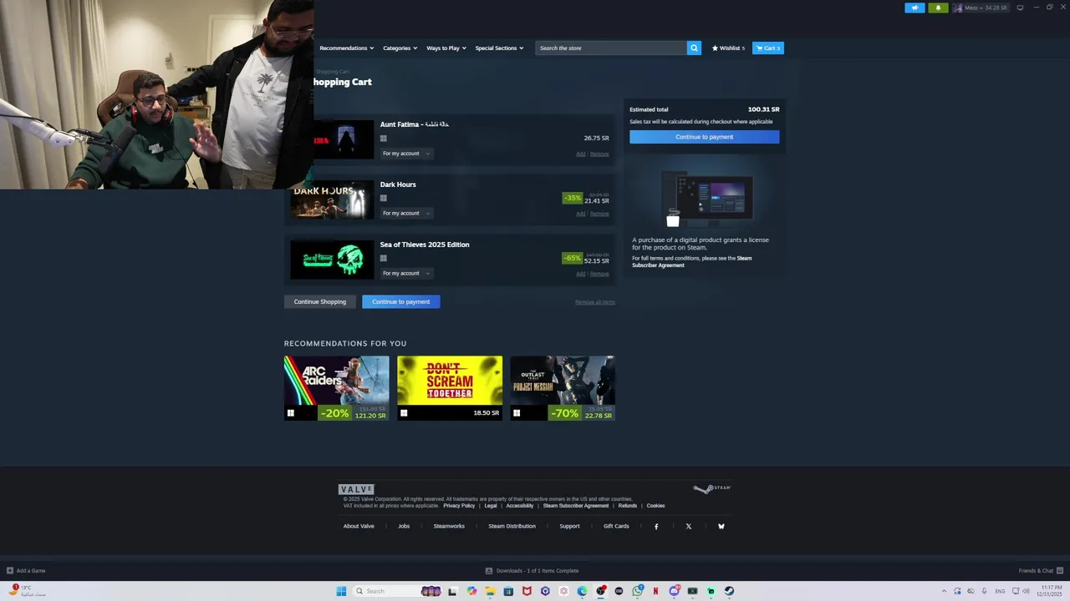The width and height of the screenshot is (1070, 601).
Task: Open the Ways to Play menu
Action: [446, 48]
